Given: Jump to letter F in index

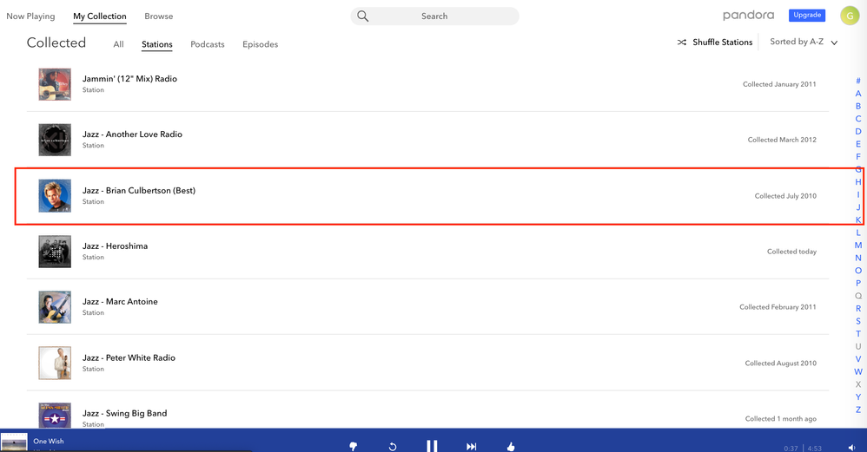Looking at the screenshot, I should [858, 157].
